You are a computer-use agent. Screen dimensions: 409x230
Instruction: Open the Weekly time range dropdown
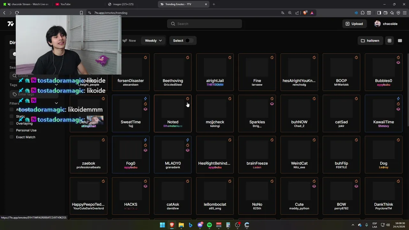tap(153, 41)
